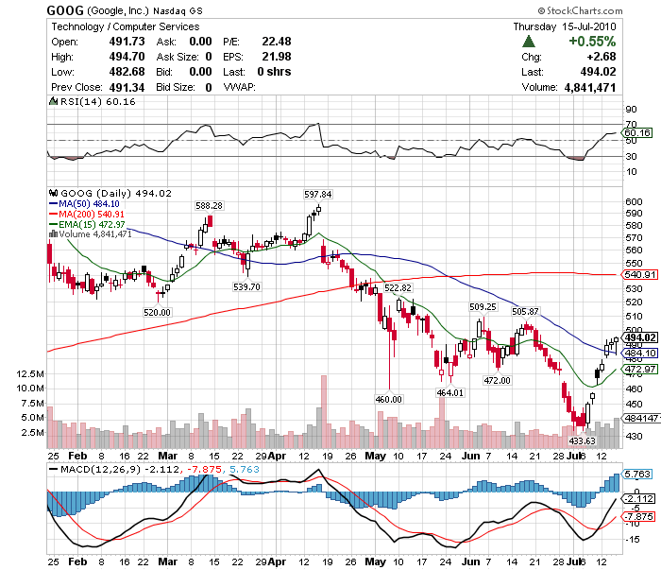This screenshot has height=570, width=661.
Task: Click the blue 484.10 axis tag
Action: click(x=639, y=353)
